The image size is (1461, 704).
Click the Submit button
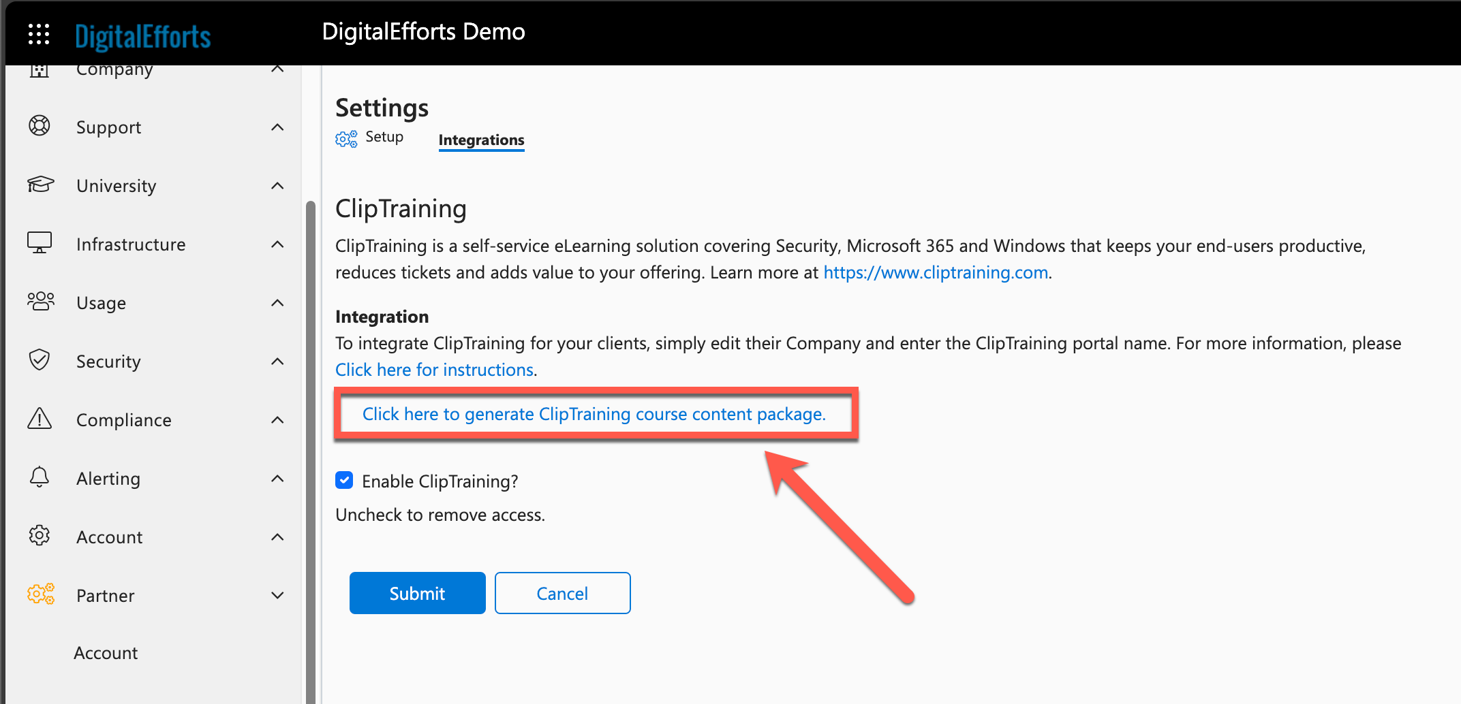(418, 593)
